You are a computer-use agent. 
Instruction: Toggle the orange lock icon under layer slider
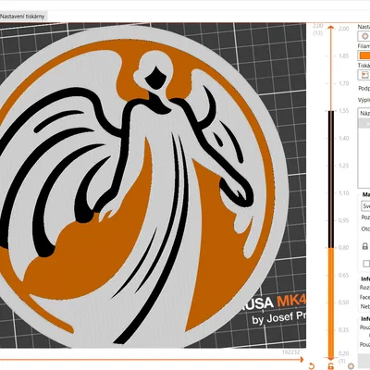(330, 366)
